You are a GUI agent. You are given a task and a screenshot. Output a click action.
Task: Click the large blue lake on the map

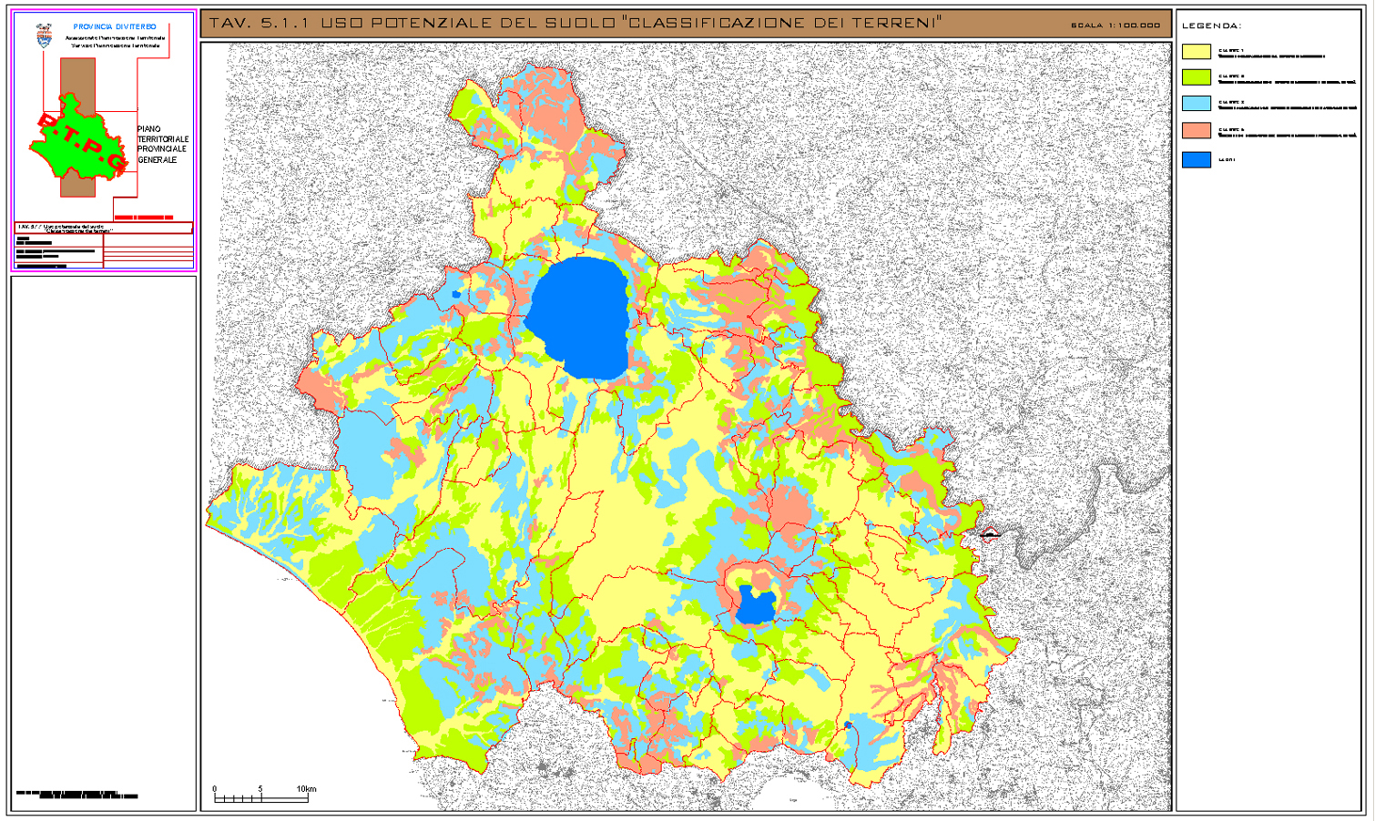pyautogui.click(x=579, y=316)
